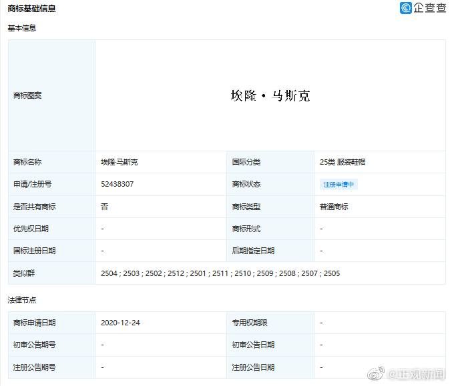Click the 注册公告期号 label cell
Screen dimensions: 450x386
[51, 367]
